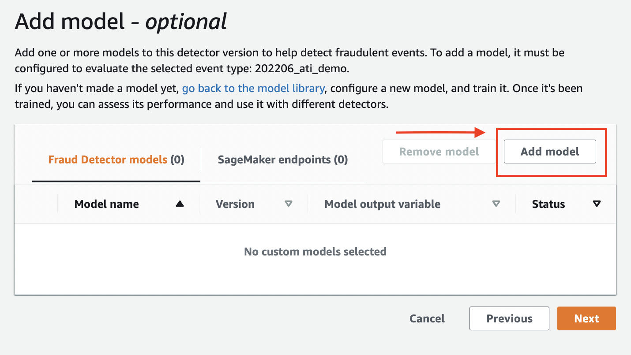Click the Model name ascending sort arrow
The width and height of the screenshot is (631, 355).
point(180,204)
